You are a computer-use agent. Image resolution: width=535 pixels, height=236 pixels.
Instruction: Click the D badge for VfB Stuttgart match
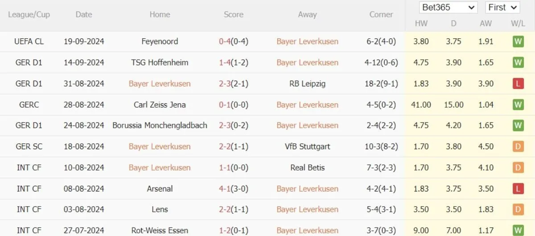[x=518, y=146]
